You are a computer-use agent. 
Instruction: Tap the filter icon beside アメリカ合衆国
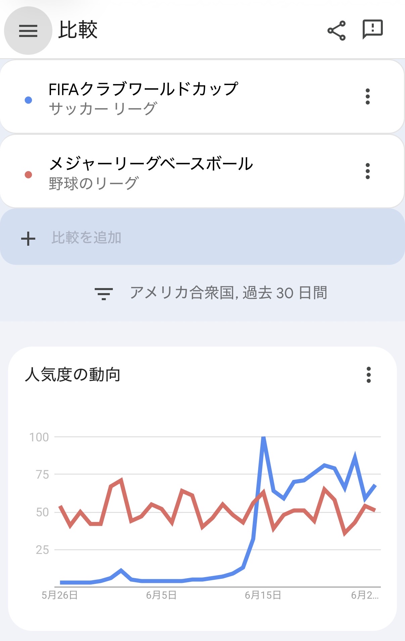(x=104, y=293)
